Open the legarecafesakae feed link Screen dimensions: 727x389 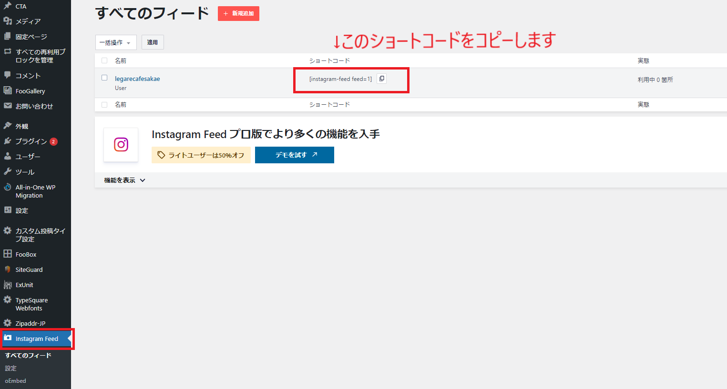(x=137, y=79)
